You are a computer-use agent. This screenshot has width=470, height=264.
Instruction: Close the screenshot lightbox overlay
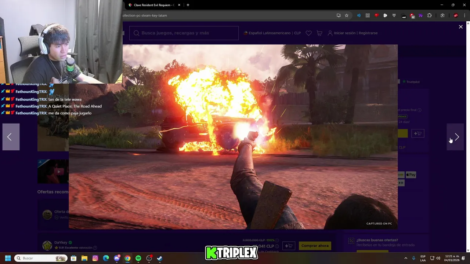point(461,27)
